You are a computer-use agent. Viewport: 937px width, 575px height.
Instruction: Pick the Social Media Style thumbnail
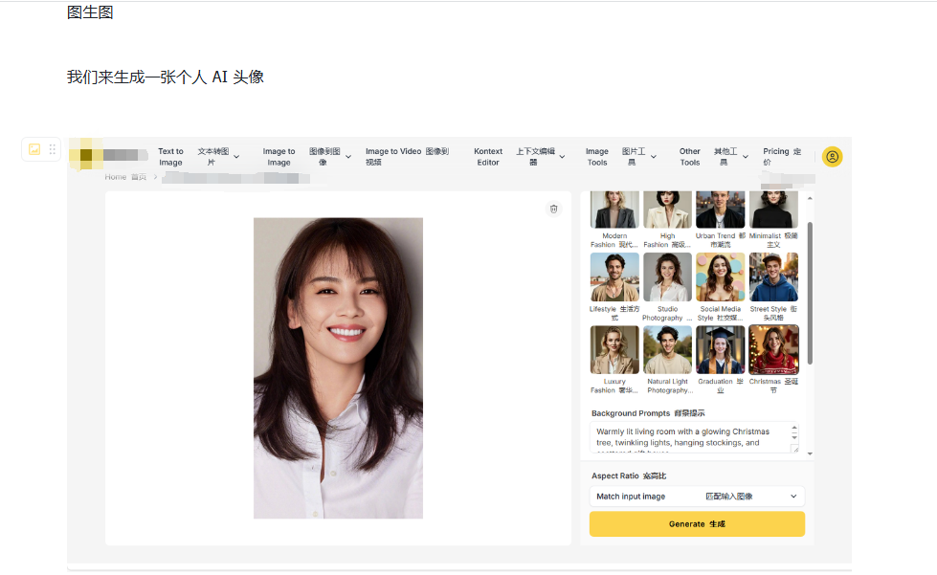(x=720, y=277)
